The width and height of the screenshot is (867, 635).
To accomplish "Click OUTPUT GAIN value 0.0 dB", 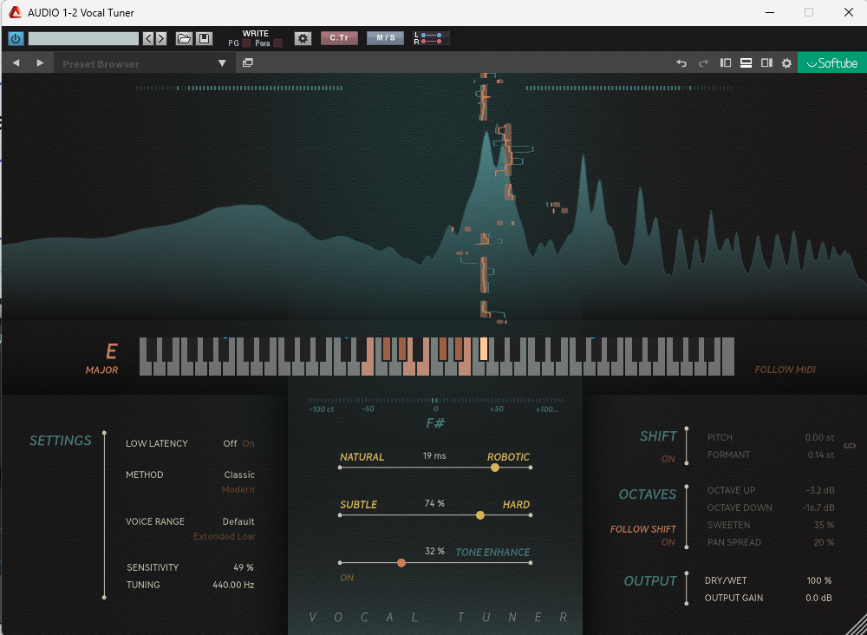I will 819,598.
